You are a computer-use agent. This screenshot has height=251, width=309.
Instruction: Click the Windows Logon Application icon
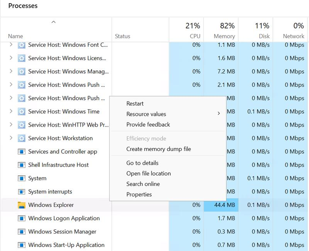22,218
